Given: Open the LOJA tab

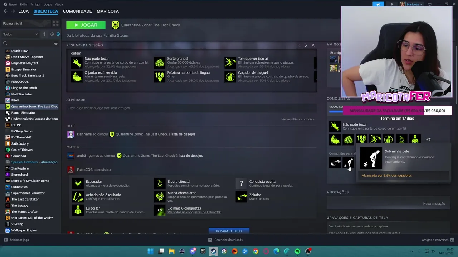Looking at the screenshot, I should 23,11.
